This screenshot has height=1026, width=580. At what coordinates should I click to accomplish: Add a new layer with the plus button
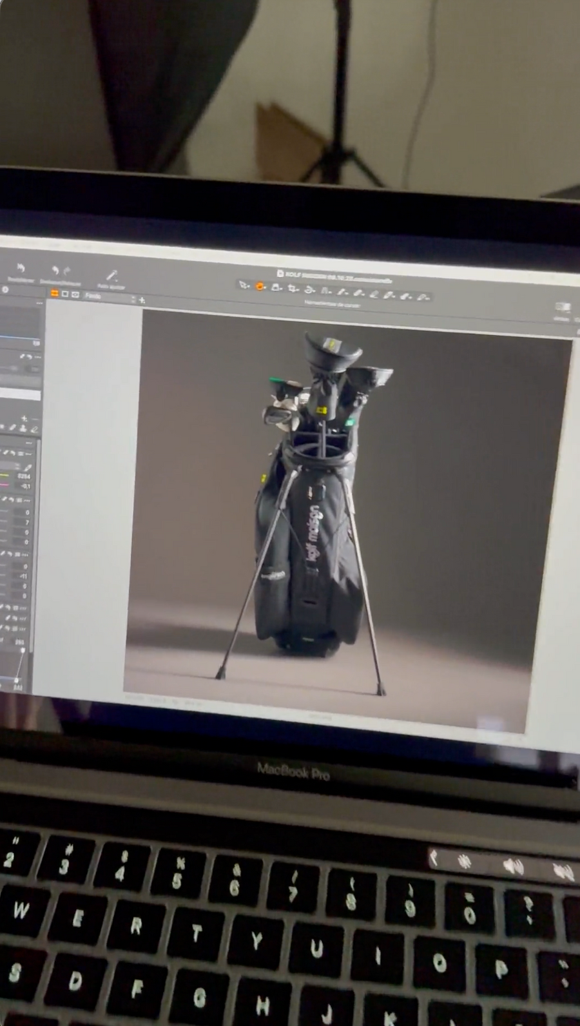tap(142, 300)
